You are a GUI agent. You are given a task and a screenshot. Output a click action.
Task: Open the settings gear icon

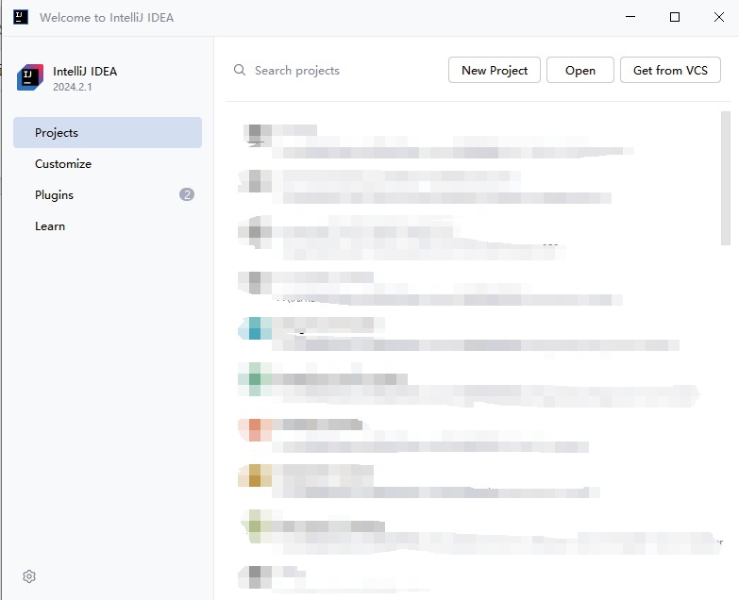[x=29, y=576]
